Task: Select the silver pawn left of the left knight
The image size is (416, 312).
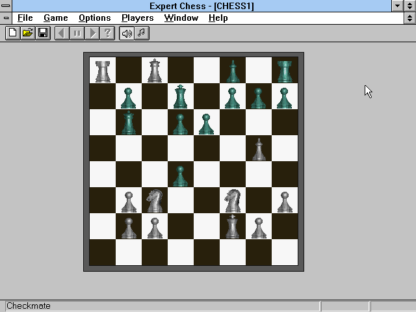Action: [x=129, y=202]
